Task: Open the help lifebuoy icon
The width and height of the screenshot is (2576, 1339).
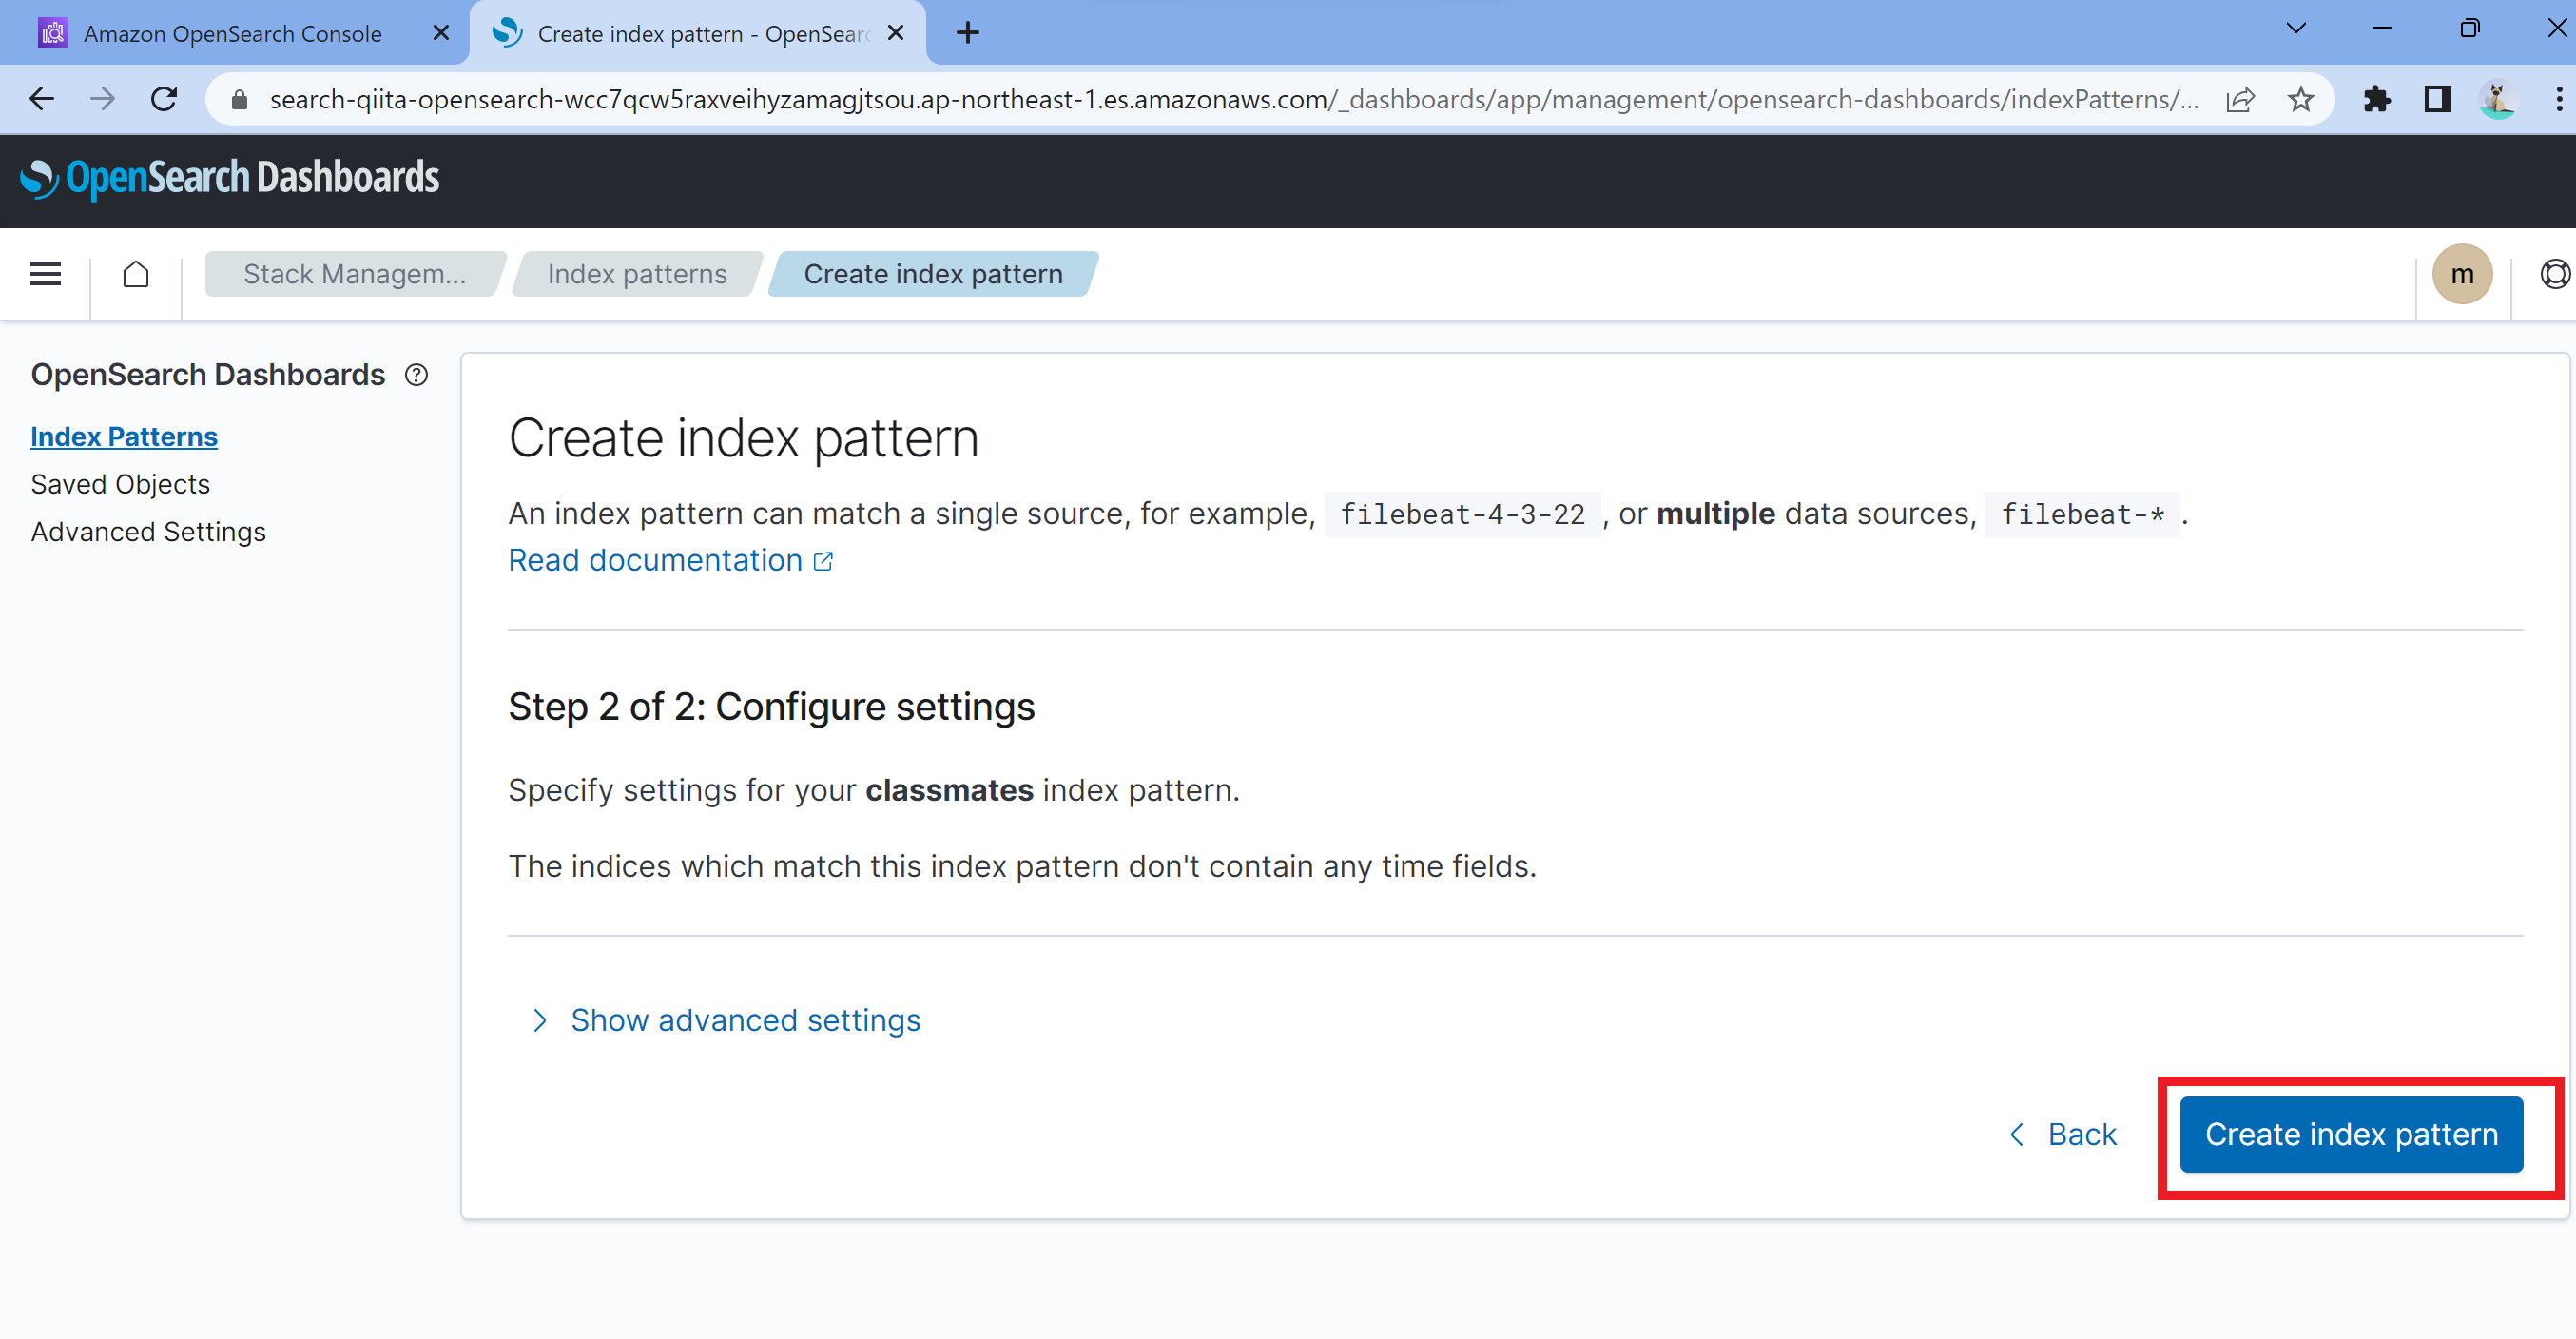Action: pos(2553,274)
